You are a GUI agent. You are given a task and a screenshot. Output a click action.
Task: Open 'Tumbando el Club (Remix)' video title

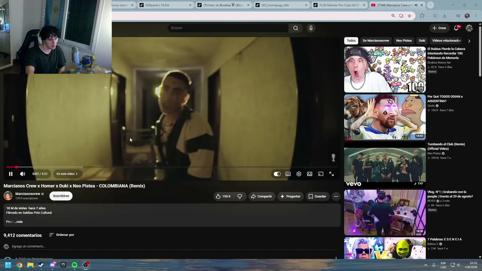(x=446, y=146)
